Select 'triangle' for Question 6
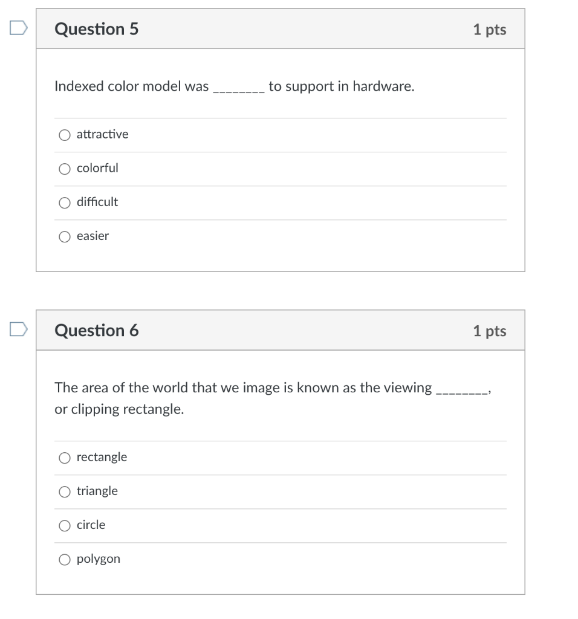 [x=65, y=491]
